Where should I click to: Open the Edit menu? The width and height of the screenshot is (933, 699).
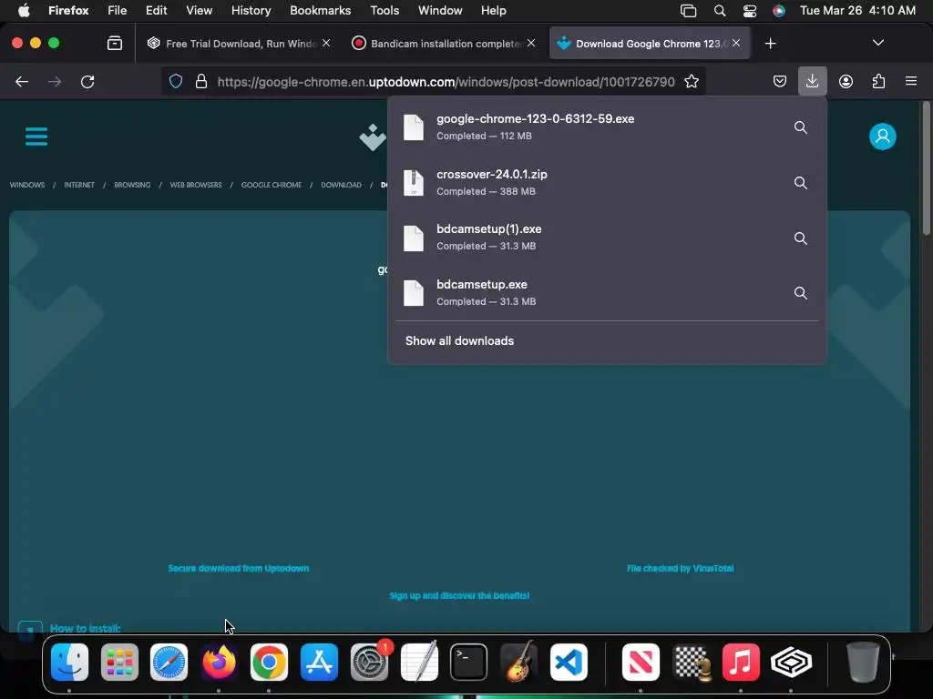pos(156,11)
